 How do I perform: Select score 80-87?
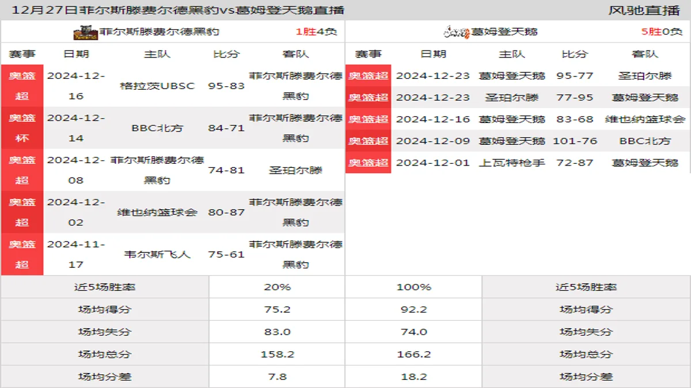click(x=226, y=212)
